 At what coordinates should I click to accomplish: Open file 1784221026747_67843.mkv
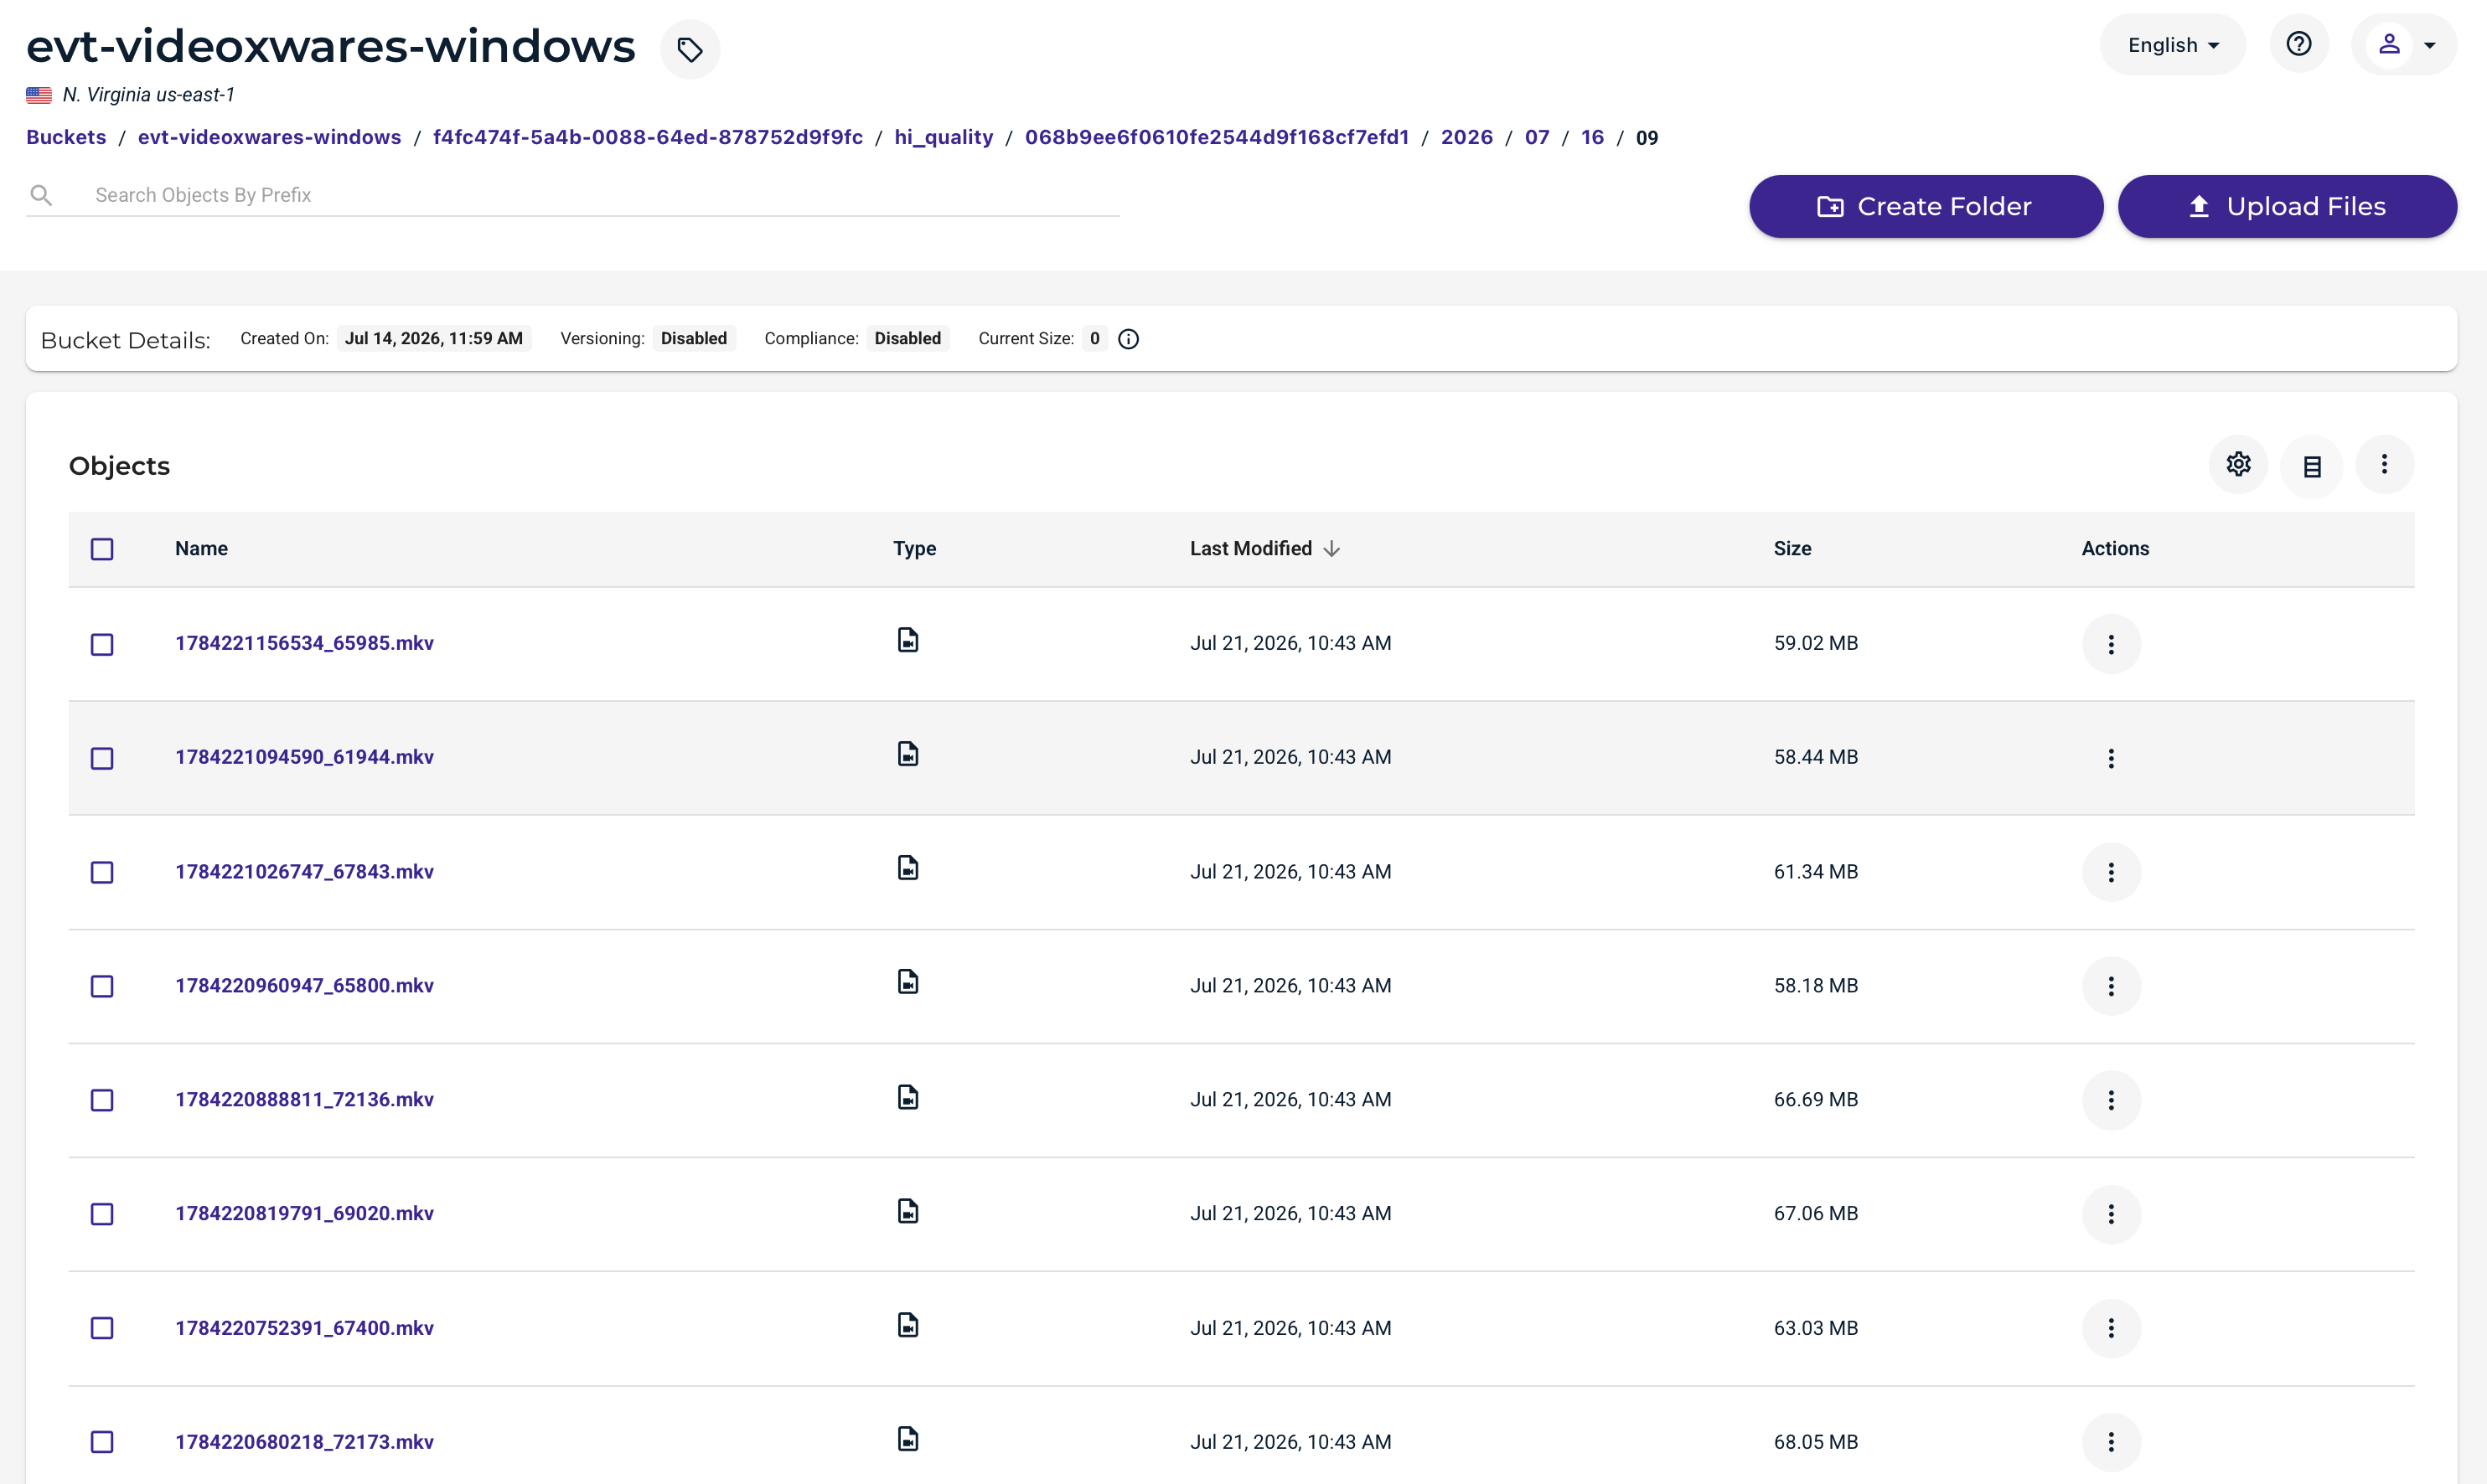click(x=304, y=871)
